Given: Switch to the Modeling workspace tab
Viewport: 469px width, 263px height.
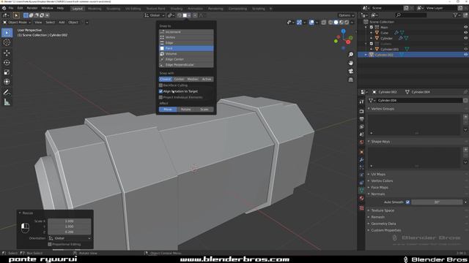Looking at the screenshot, I should pos(95,9).
